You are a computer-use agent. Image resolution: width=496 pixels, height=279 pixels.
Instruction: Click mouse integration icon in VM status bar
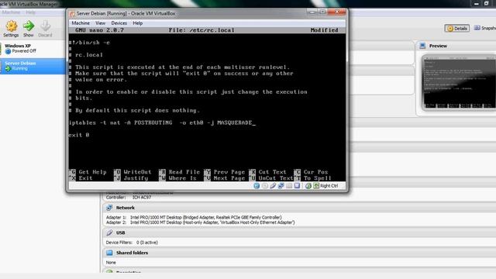(x=308, y=186)
